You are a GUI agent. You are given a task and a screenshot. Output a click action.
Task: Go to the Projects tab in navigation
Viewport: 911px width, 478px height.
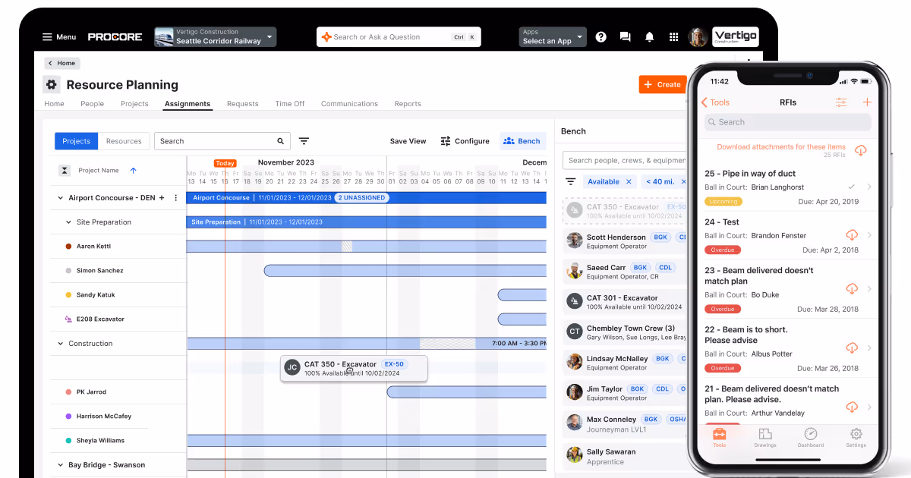pos(134,104)
